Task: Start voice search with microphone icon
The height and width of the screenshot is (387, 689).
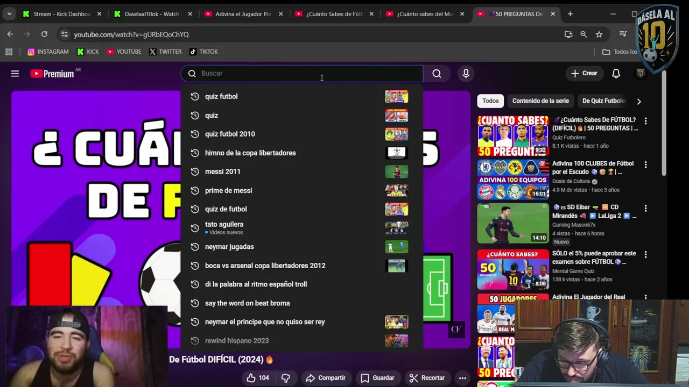Action: 466,74
